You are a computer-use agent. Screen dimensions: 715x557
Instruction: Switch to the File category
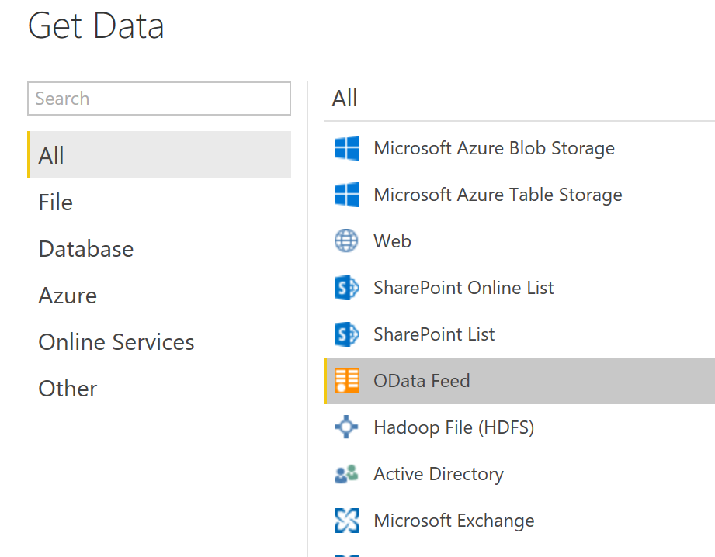pos(55,202)
